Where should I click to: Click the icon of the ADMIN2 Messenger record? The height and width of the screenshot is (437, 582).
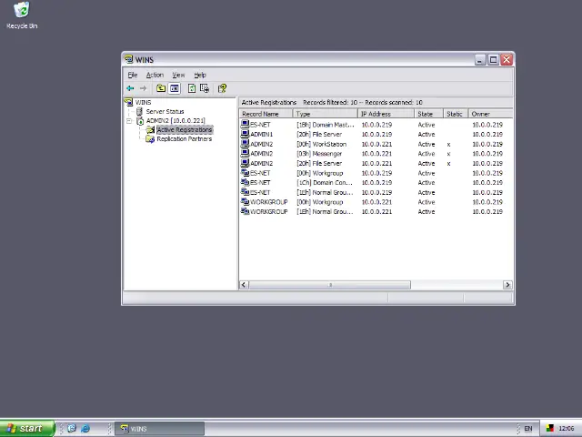click(x=245, y=153)
